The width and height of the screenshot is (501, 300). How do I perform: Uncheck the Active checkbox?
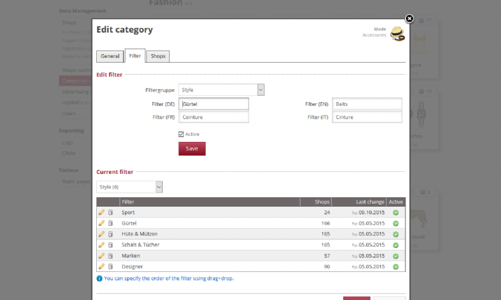[x=181, y=134]
